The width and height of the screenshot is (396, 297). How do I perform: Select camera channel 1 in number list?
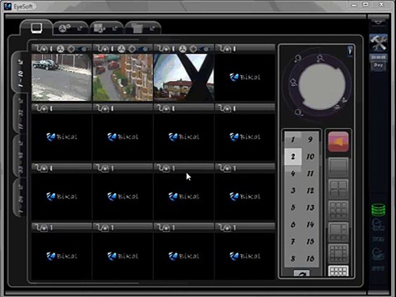293,139
